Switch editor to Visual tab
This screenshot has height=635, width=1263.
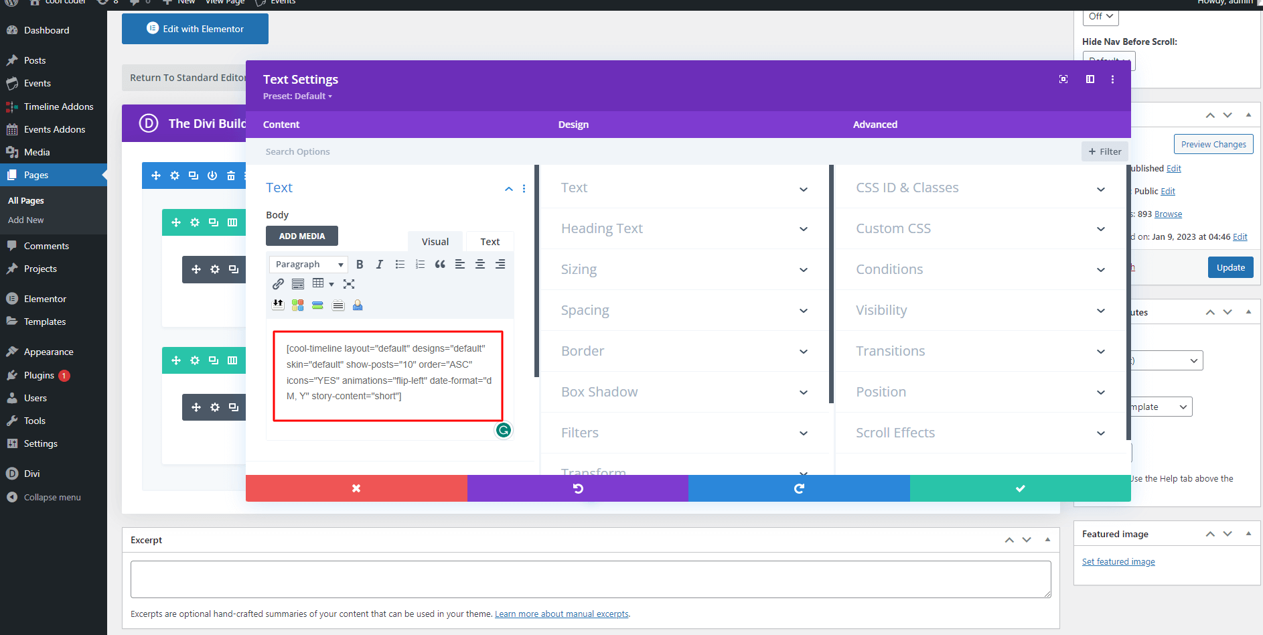[435, 242]
